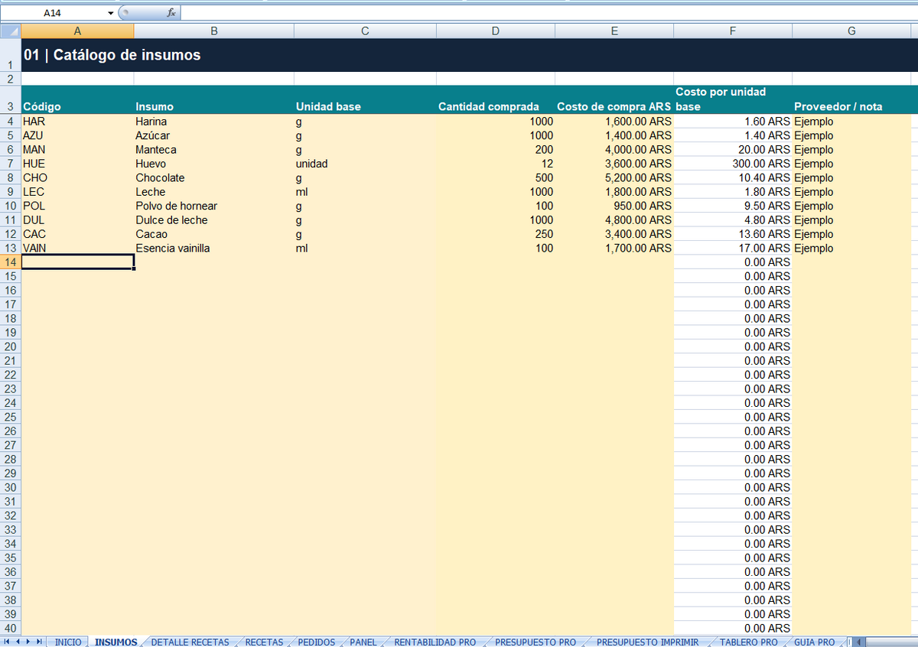Select the cell containing 'Harina'
The height and width of the screenshot is (647, 918).
tap(213, 122)
